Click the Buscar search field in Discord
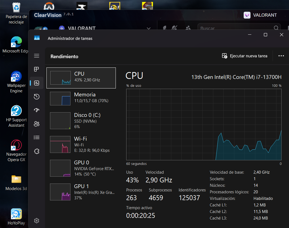289x228 pixels. pyautogui.click(x=239, y=27)
